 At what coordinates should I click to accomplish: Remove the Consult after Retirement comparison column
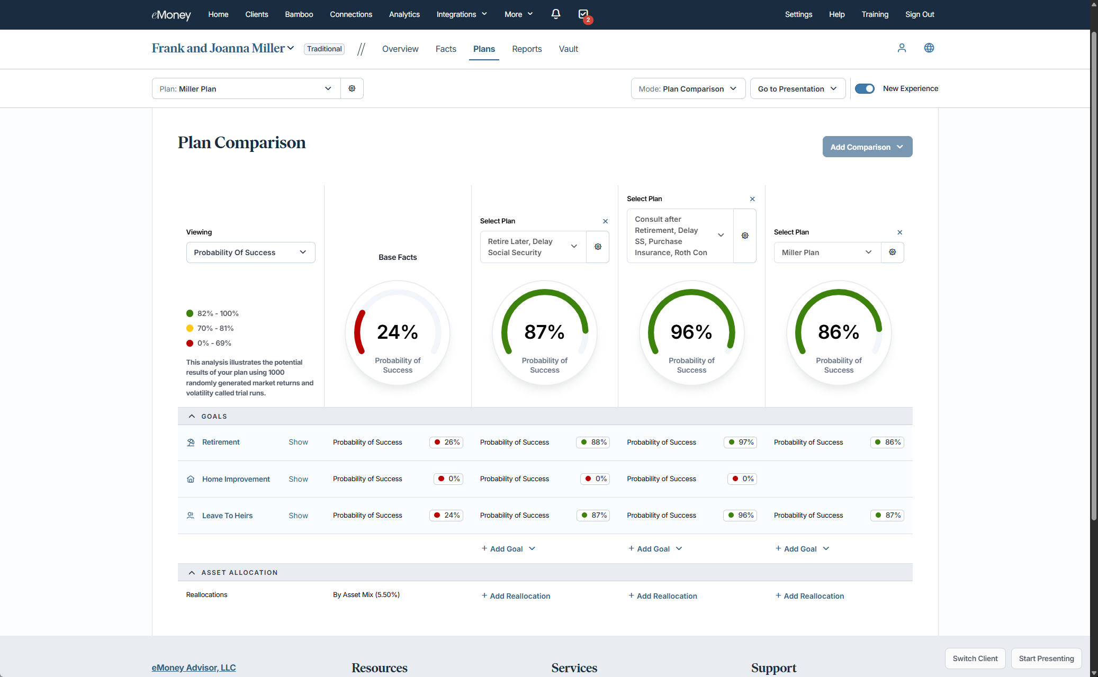pos(752,199)
